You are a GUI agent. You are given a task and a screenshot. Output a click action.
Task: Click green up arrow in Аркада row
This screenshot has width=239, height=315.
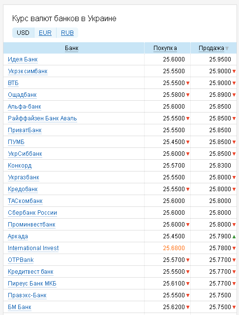click(x=234, y=237)
